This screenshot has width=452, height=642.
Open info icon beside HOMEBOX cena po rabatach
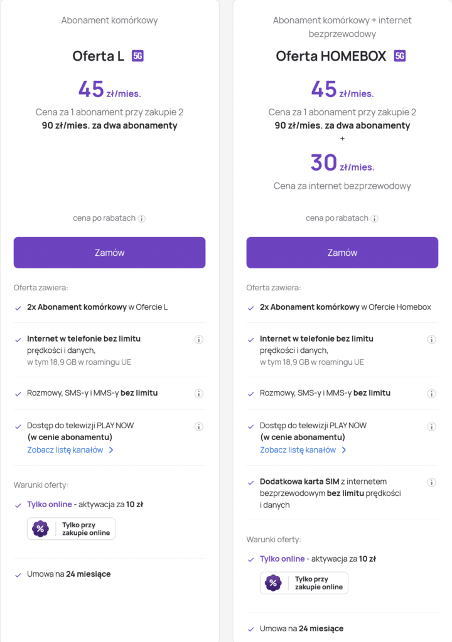pos(375,219)
